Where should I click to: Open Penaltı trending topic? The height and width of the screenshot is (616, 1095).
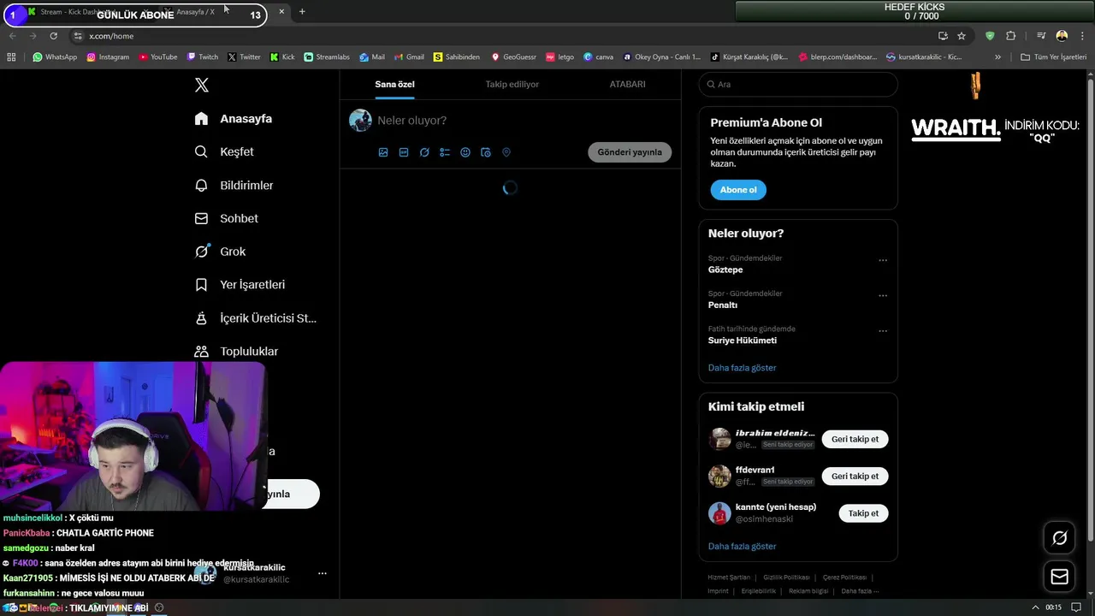[x=723, y=305]
